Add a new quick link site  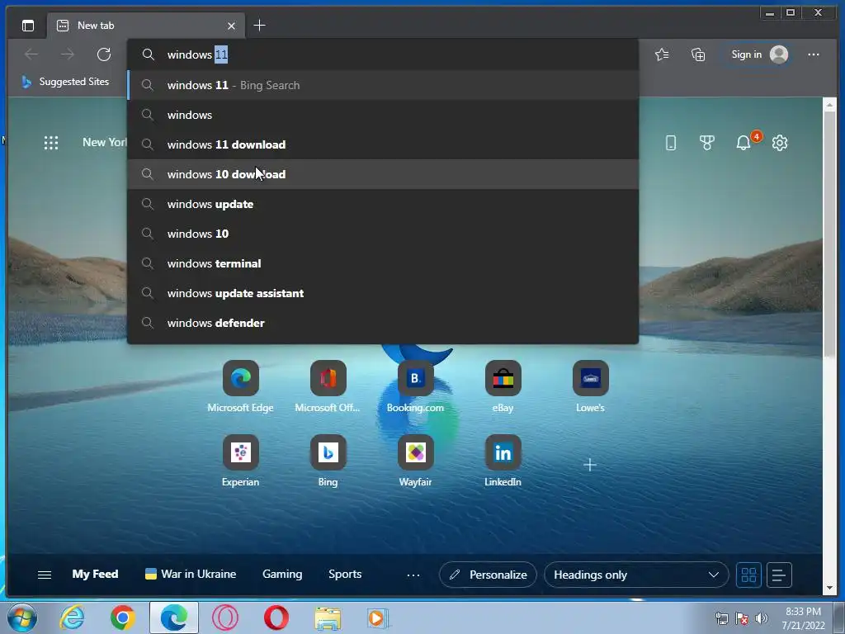coord(590,465)
